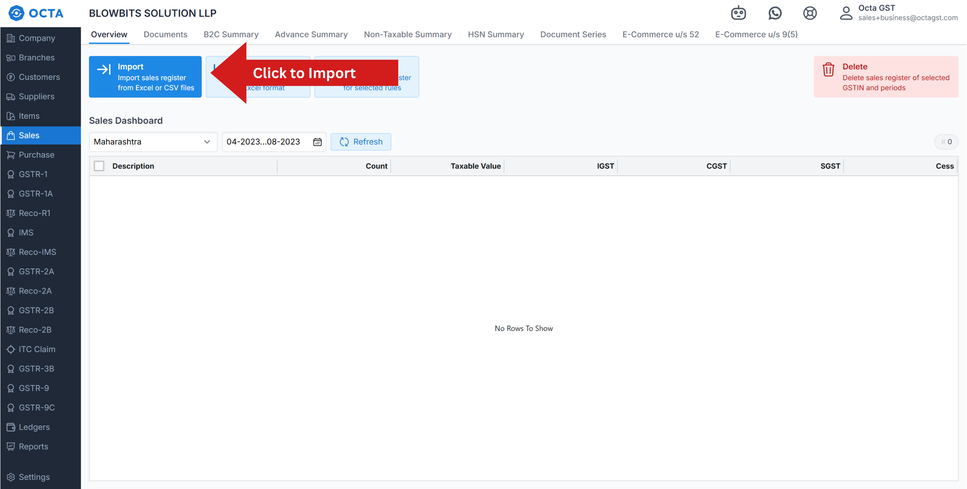
Task: Open the B2C Summary tab
Action: [231, 34]
